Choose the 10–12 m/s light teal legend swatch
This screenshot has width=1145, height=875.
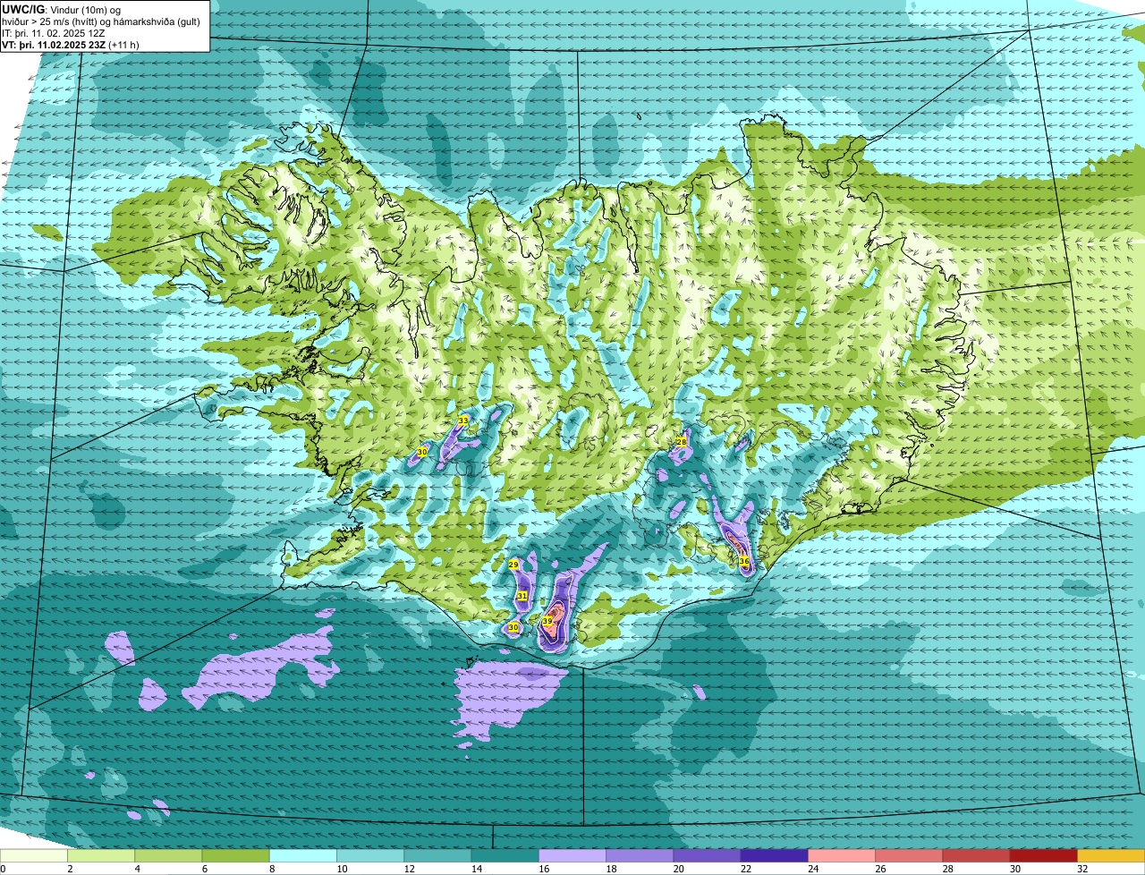[370, 856]
